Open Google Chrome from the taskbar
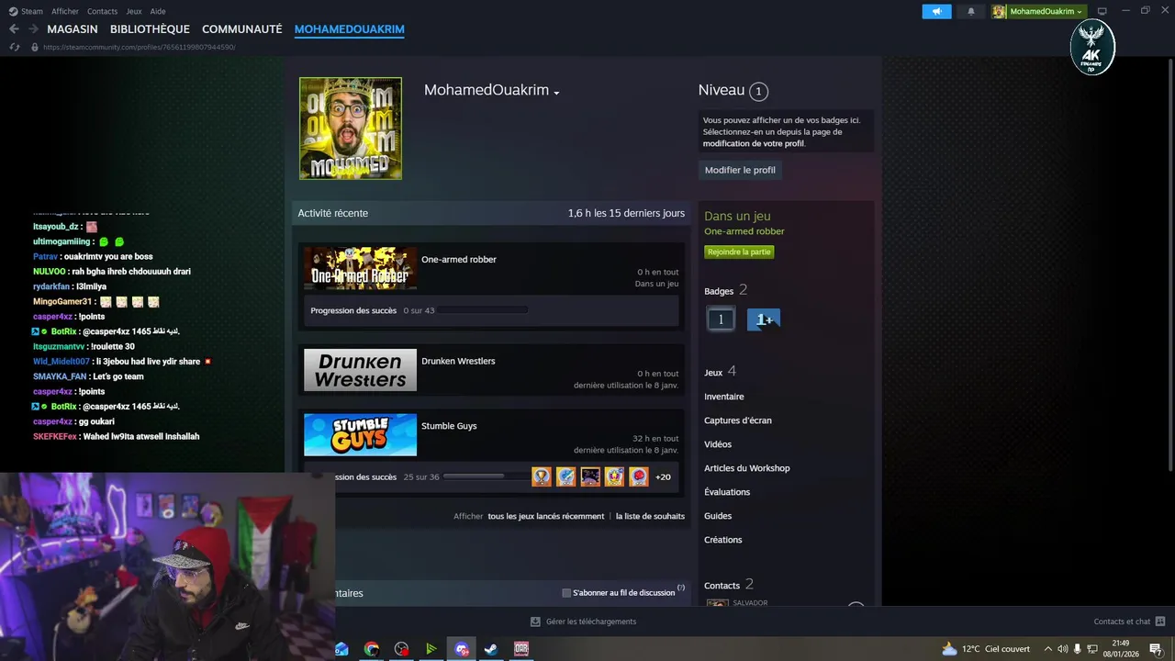 click(372, 649)
